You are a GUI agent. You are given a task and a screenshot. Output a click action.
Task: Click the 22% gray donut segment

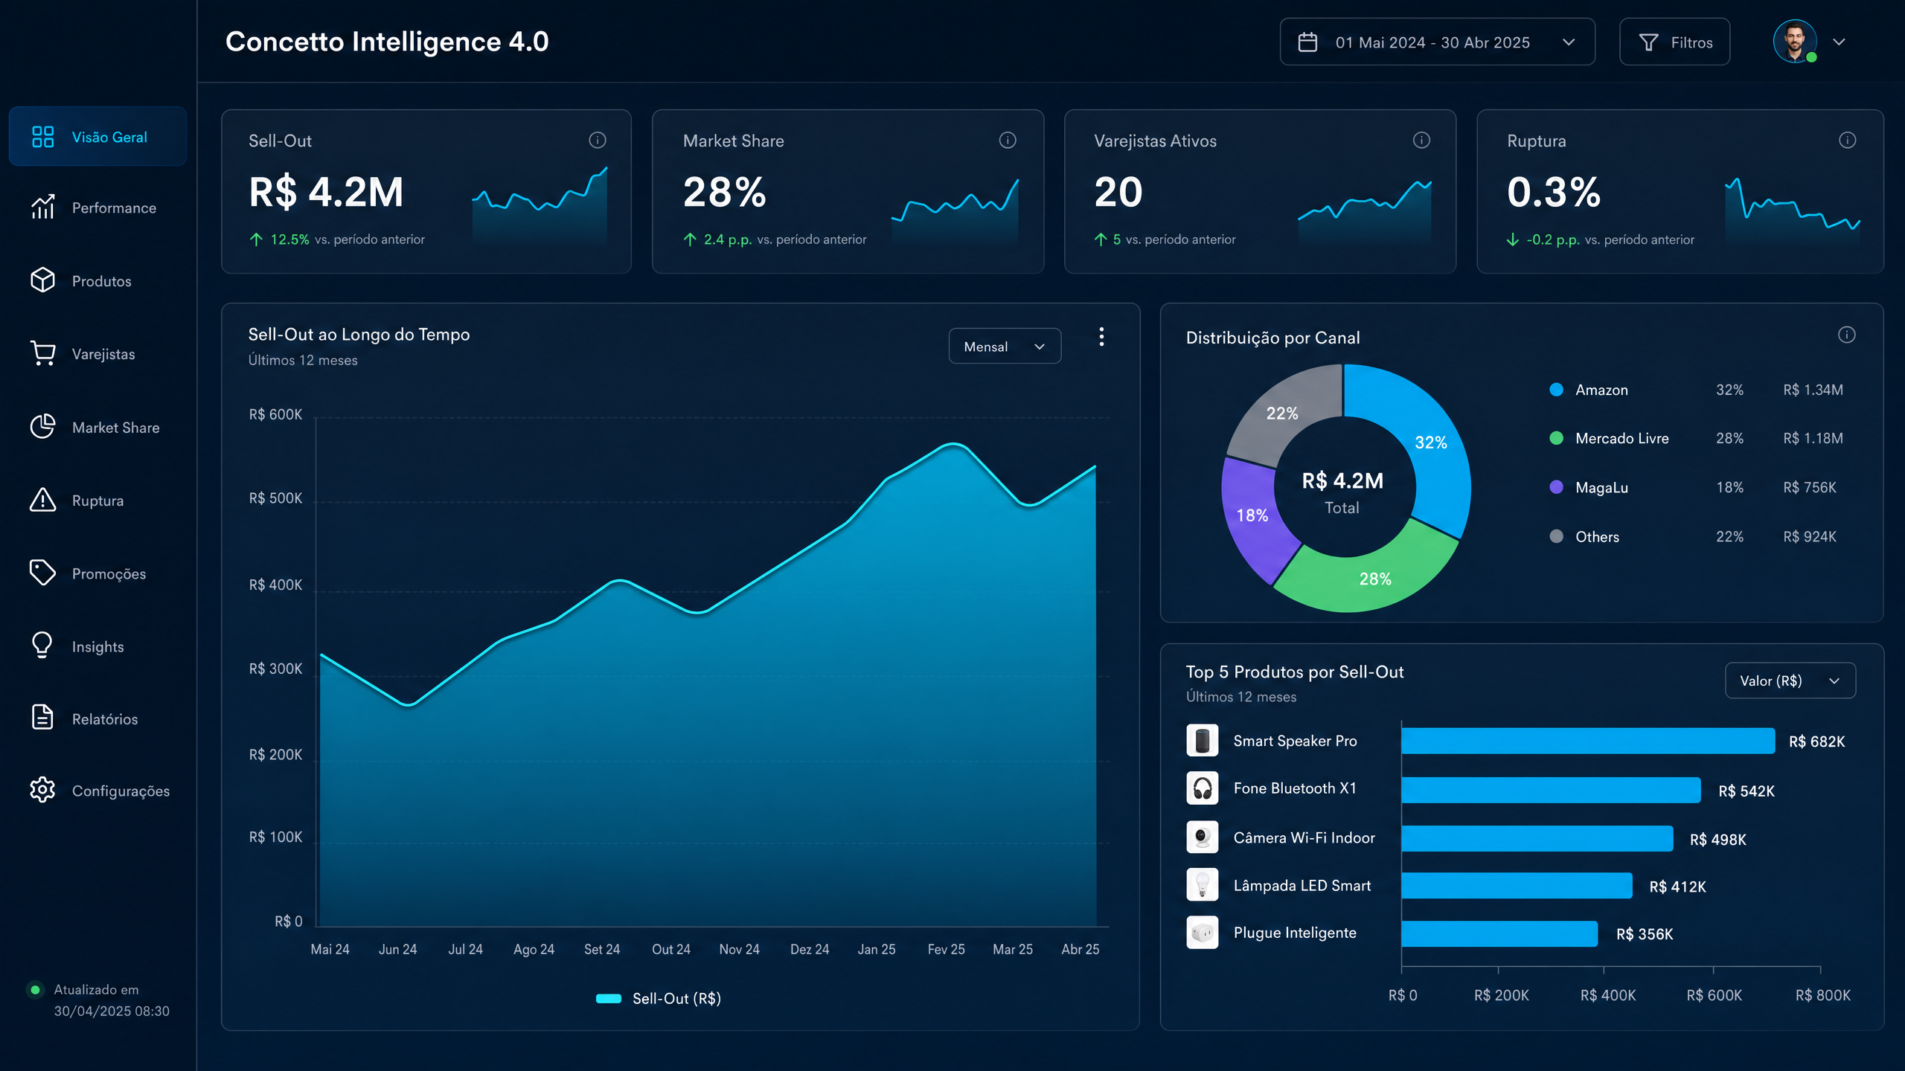(x=1281, y=415)
